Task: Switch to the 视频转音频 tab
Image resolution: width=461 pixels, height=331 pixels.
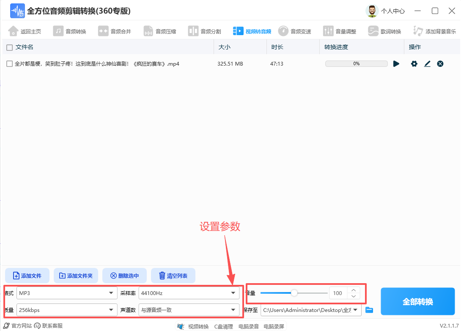Action: [x=252, y=30]
